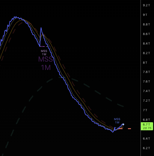Viewport: 154px width, 156px height.
Task: Select the blue MSS 1W label near latest price
Action: point(117,121)
